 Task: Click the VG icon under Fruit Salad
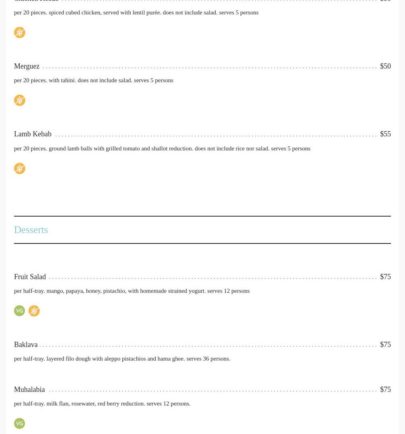[20, 310]
